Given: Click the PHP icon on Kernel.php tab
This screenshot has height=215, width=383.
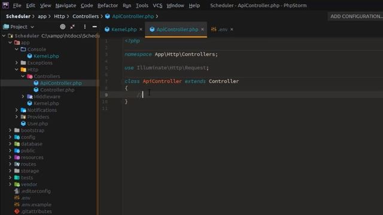Looking at the screenshot, I should [107, 29].
